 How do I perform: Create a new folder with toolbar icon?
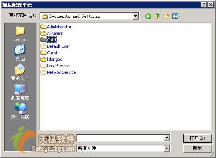[x=166, y=16]
